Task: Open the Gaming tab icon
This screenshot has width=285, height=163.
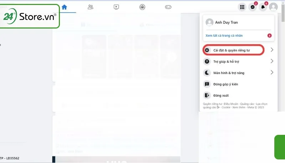Action: pyautogui.click(x=168, y=7)
